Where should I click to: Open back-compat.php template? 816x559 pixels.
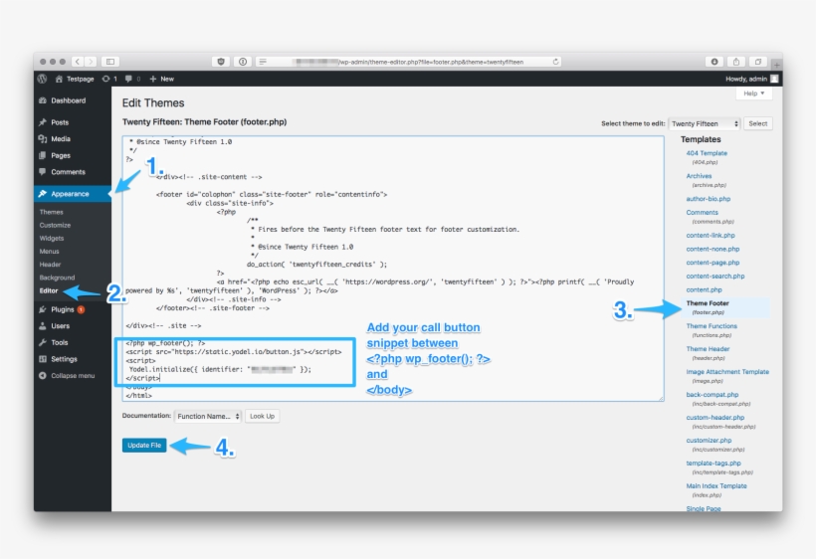(x=712, y=395)
